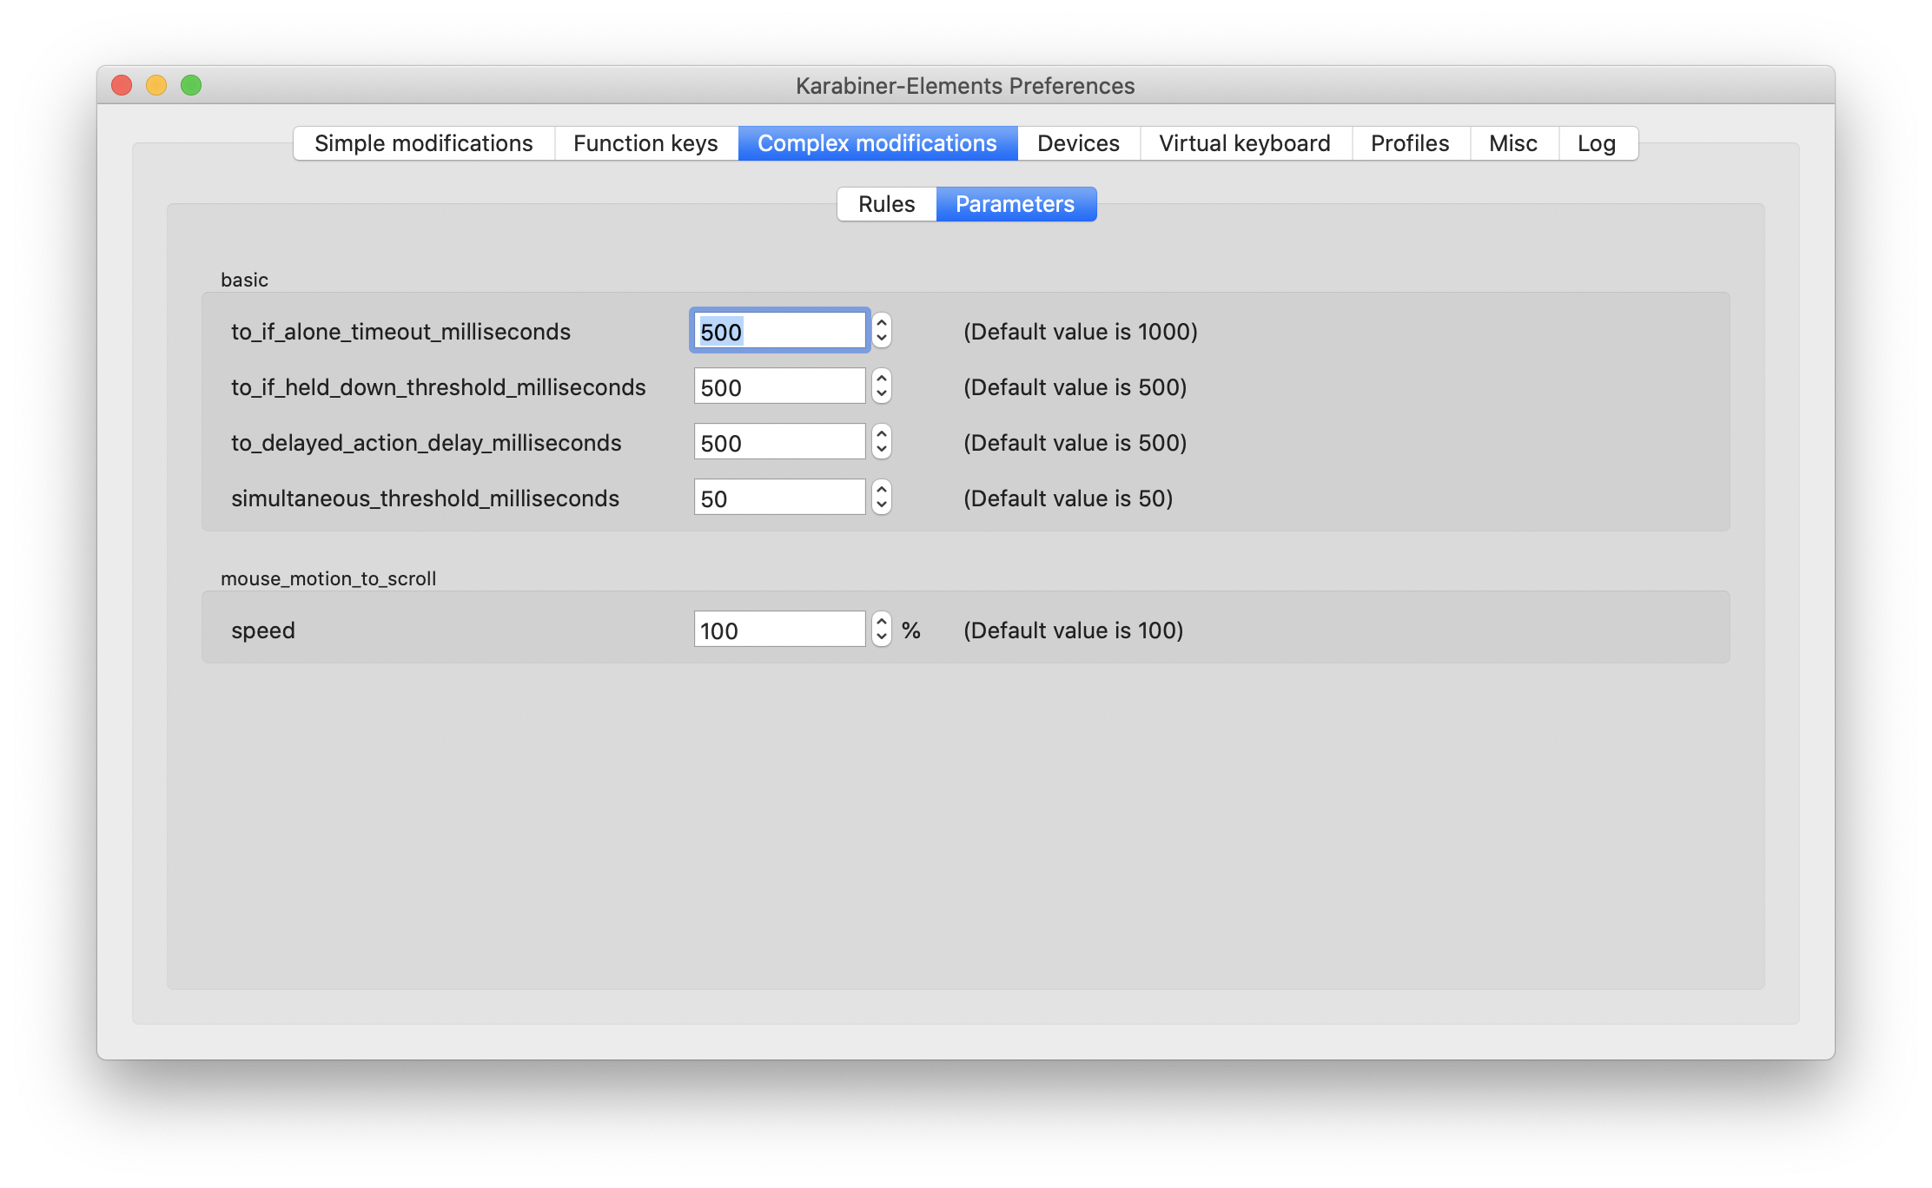Viewport: 1932px width, 1188px height.
Task: Click the to_if_held_down_threshold_milliseconds value field
Action: (x=779, y=386)
